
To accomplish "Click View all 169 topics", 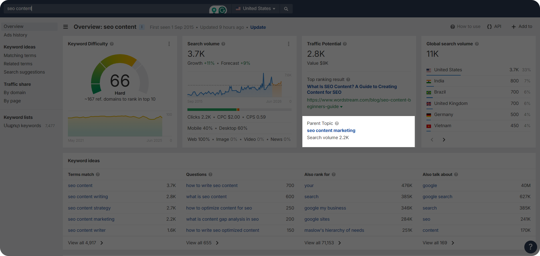I will click(x=438, y=243).
